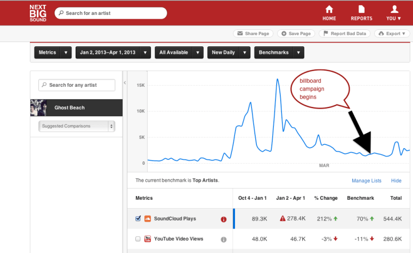413x253 pixels.
Task: Check the YouTube Video Views checkbox
Action: (x=139, y=239)
